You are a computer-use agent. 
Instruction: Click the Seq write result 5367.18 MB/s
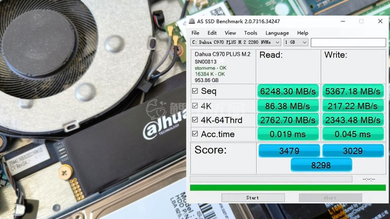click(x=353, y=91)
